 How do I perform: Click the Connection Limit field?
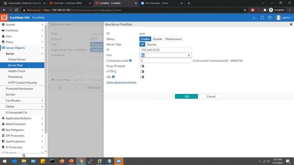click(x=165, y=60)
